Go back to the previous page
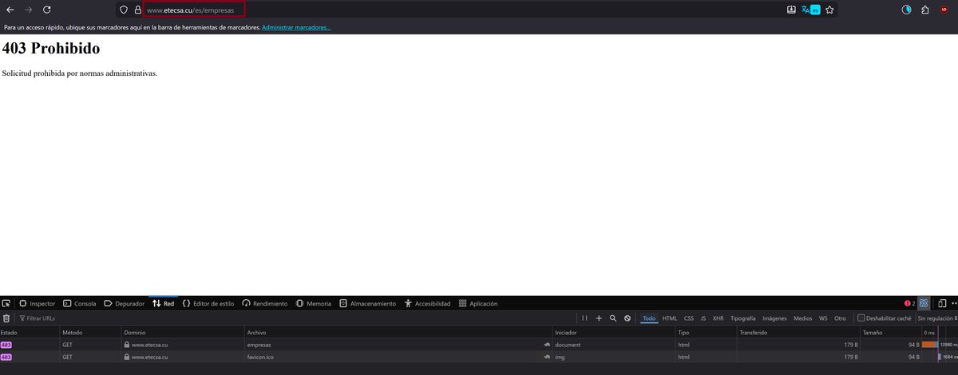 [x=10, y=10]
